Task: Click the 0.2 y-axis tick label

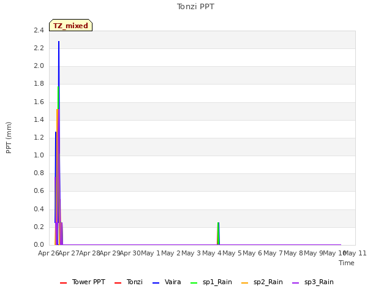Action: pos(39,227)
